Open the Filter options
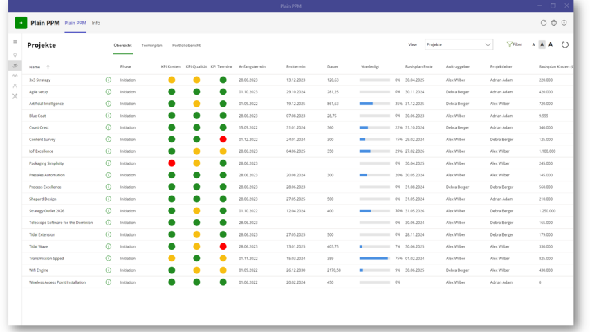 tap(514, 44)
